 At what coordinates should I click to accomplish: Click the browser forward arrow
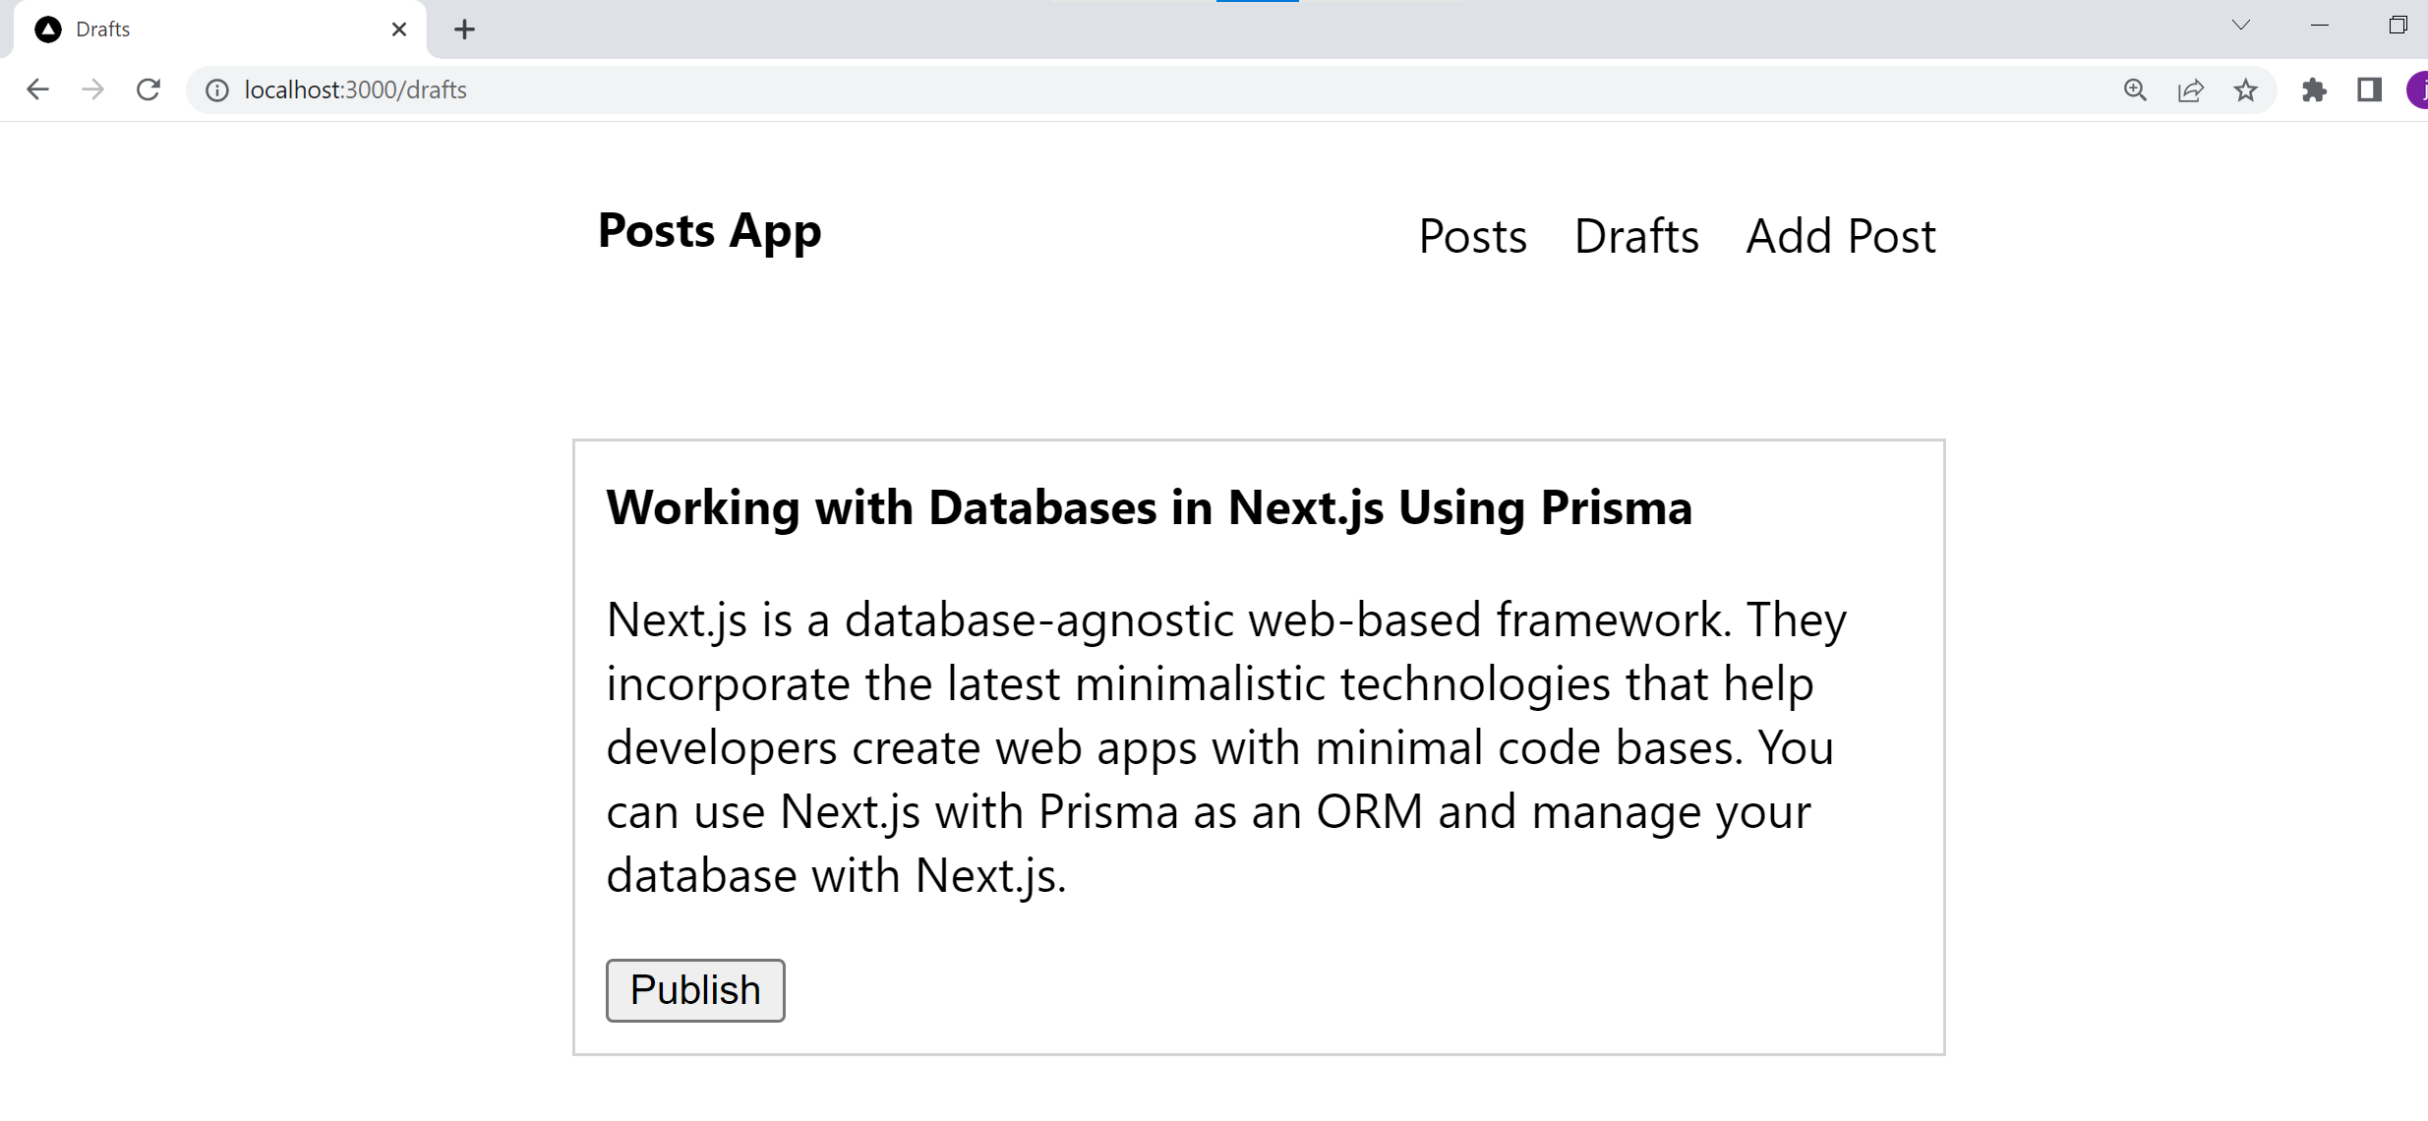coord(93,89)
